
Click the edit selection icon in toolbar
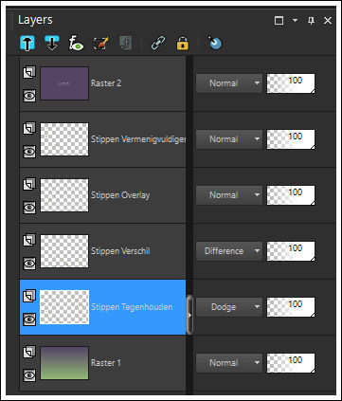click(x=101, y=44)
